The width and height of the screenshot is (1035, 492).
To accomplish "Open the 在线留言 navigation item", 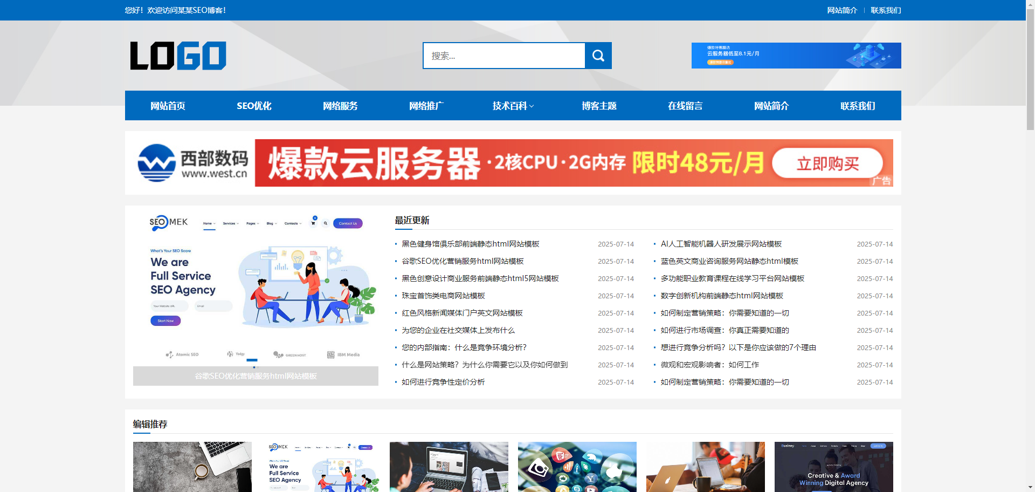I will coord(685,106).
